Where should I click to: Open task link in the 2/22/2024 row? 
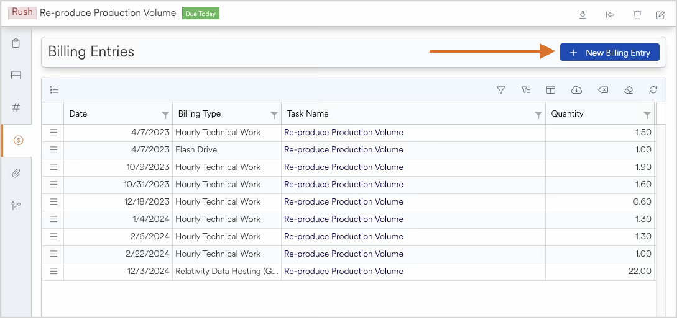coord(344,254)
